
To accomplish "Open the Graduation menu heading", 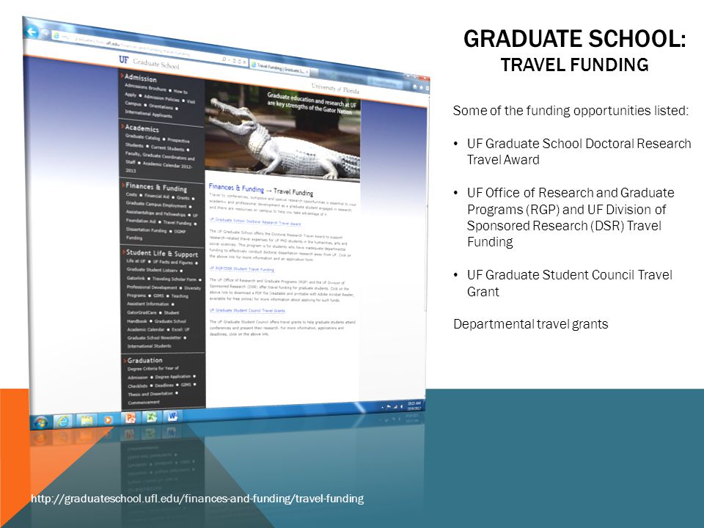I will [x=144, y=360].
